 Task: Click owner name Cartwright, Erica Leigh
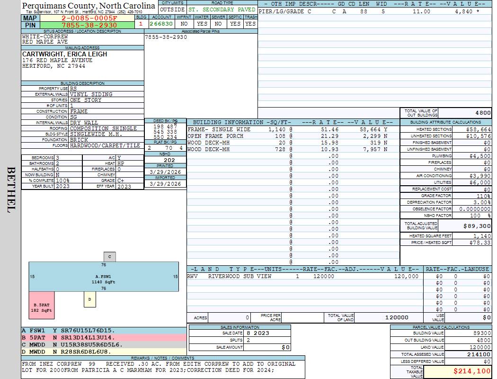click(x=65, y=54)
